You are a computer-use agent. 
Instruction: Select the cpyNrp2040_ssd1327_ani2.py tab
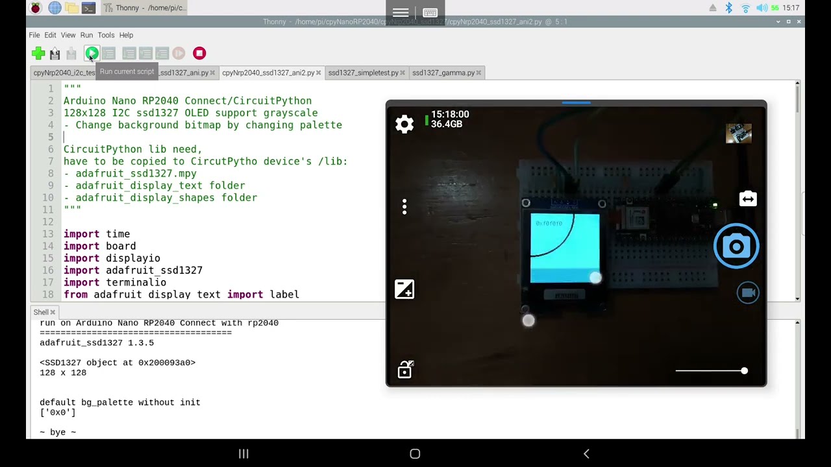(268, 73)
